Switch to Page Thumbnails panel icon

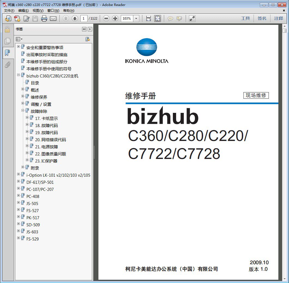pyautogui.click(x=8, y=41)
